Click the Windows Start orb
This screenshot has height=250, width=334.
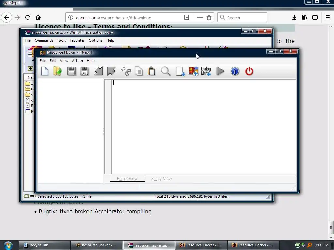[8, 245]
